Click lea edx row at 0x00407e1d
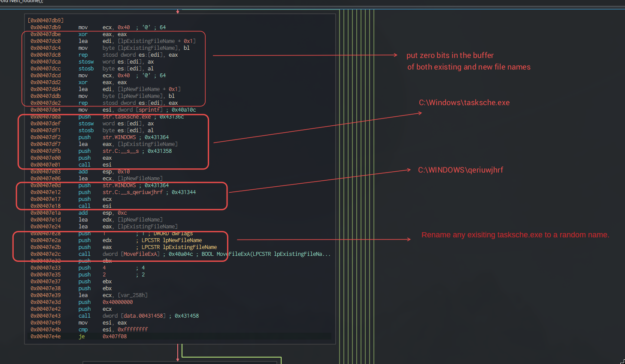Image resolution: width=625 pixels, height=364 pixels. [x=97, y=219]
